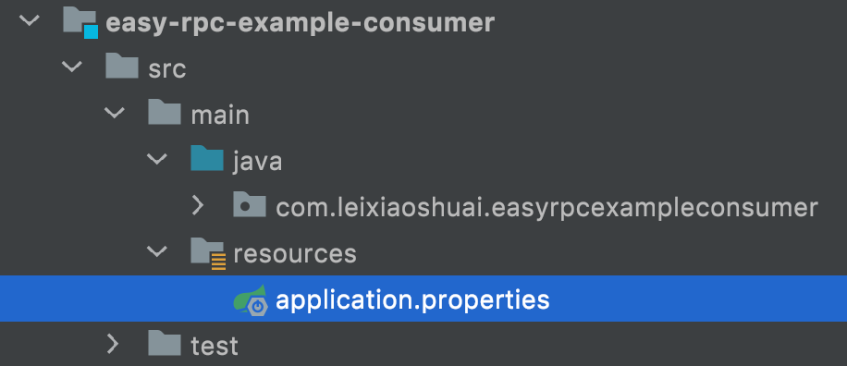Image resolution: width=847 pixels, height=366 pixels.
Task: Click the src folder icon
Action: coord(121,67)
